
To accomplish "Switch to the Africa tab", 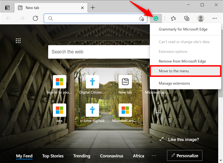I will (x=138, y=156).
